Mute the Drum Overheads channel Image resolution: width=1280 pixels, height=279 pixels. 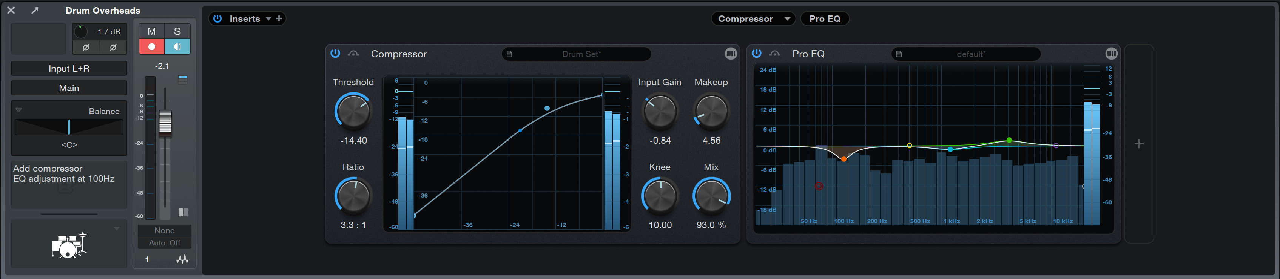point(151,31)
